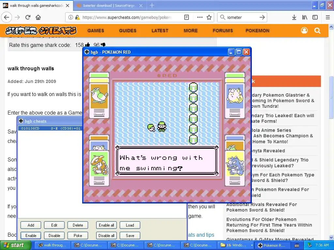
Task: Click Delete in bgb cheats window
Action: tap(78, 225)
